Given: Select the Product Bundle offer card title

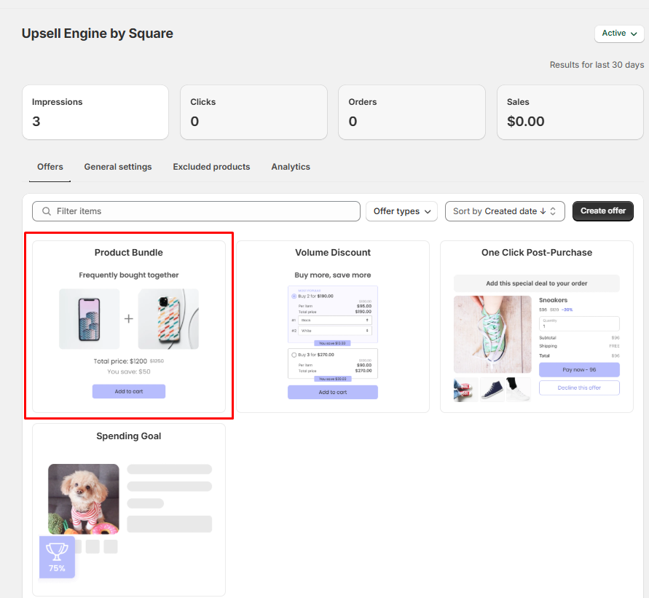Looking at the screenshot, I should (129, 253).
